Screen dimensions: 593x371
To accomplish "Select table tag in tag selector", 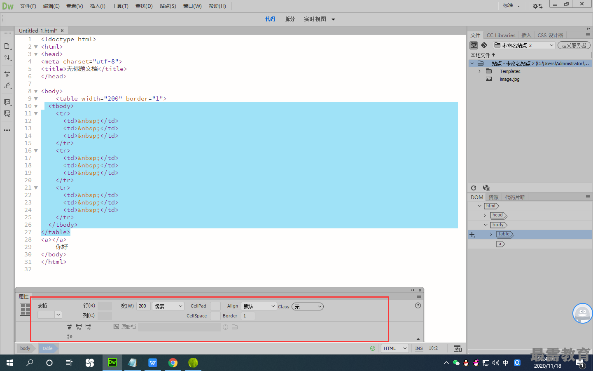I will coord(48,348).
